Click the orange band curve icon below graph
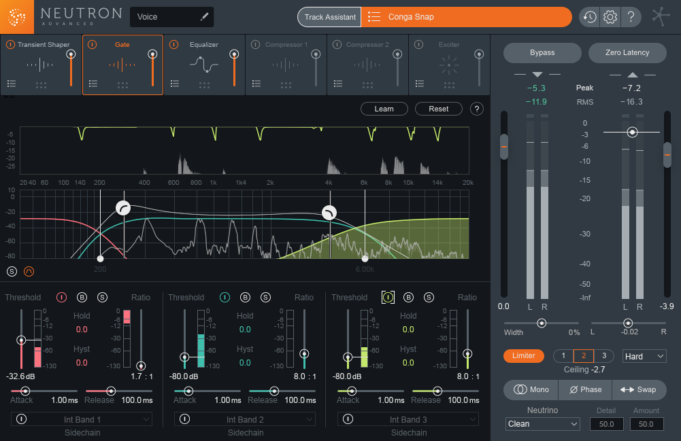The image size is (681, 441). point(29,271)
